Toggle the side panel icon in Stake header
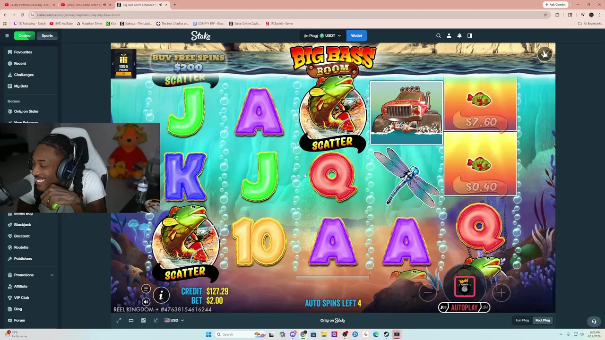This screenshot has height=340, width=605. pos(470,35)
